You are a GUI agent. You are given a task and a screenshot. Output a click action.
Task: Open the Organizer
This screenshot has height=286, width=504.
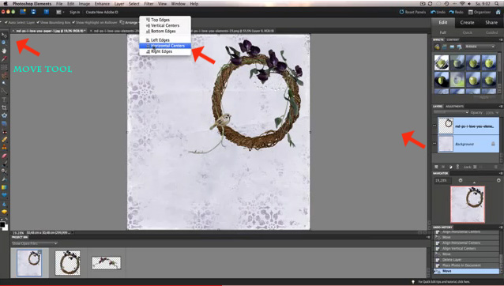tap(480, 12)
